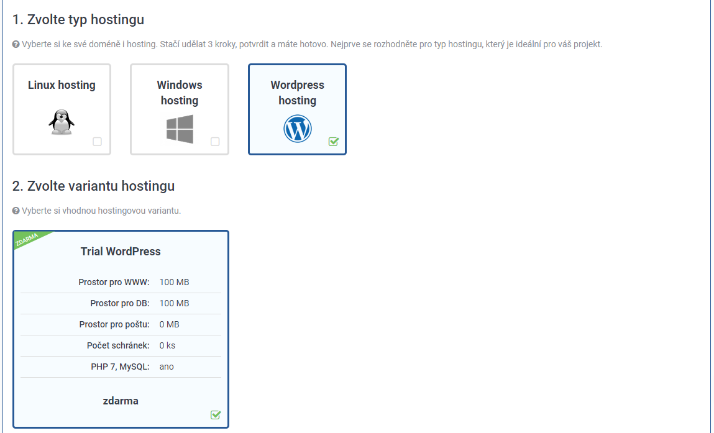Viewport: 714px width, 433px height.
Task: Click 'Prostor pro WWW:' label
Action: click(114, 282)
